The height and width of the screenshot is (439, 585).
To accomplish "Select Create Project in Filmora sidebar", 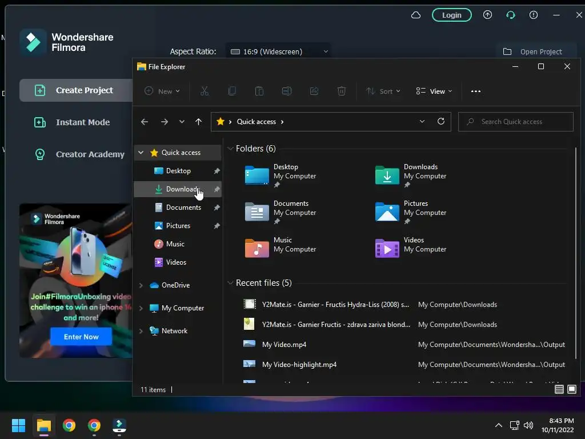I will 76,90.
